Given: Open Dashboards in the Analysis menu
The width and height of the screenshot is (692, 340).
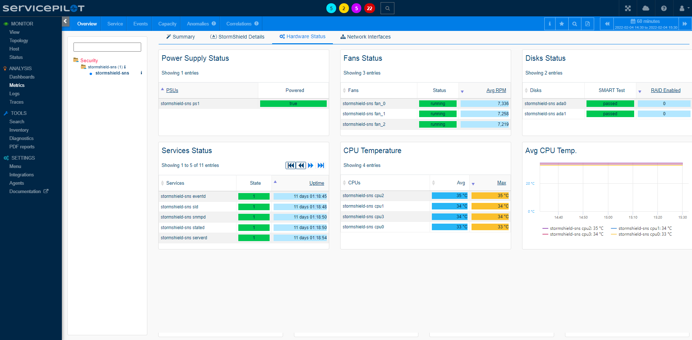Looking at the screenshot, I should point(22,77).
